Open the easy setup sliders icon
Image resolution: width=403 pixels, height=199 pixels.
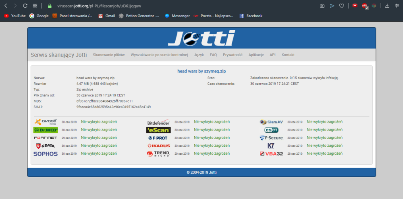pos(397,6)
